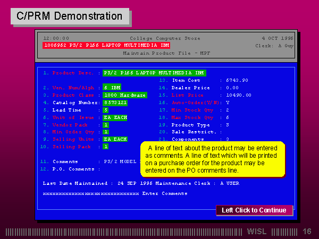The width and height of the screenshot is (319, 239).
Task: Click the Product Desc. input field
Action: pyautogui.click(x=154, y=73)
